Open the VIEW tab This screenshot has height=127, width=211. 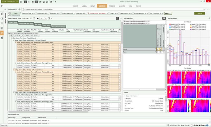130,6
